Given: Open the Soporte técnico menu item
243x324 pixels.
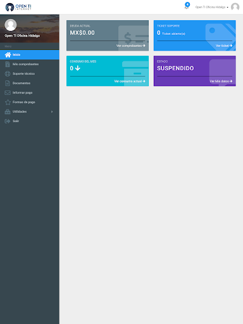Looking at the screenshot, I should [x=30, y=73].
